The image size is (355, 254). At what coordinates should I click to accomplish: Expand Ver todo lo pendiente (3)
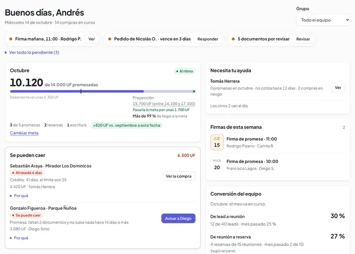[32, 53]
